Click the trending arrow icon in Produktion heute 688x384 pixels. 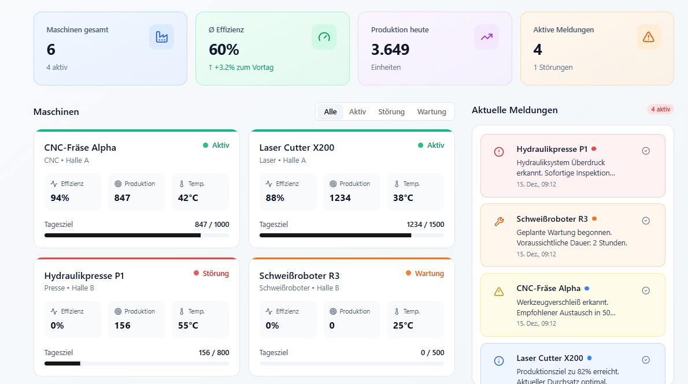click(x=486, y=37)
